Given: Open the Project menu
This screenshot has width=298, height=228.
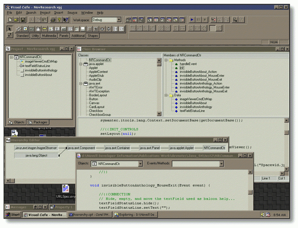Looking at the screenshot, I should [x=45, y=13].
